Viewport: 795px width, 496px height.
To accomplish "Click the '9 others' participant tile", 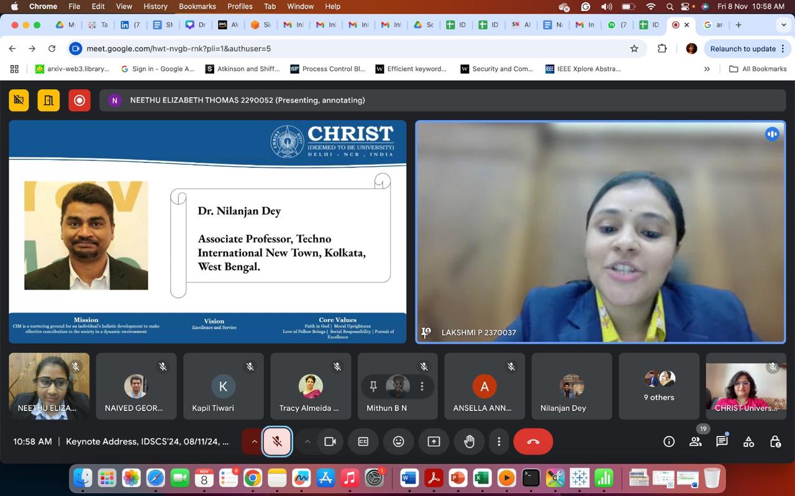I will [x=658, y=386].
